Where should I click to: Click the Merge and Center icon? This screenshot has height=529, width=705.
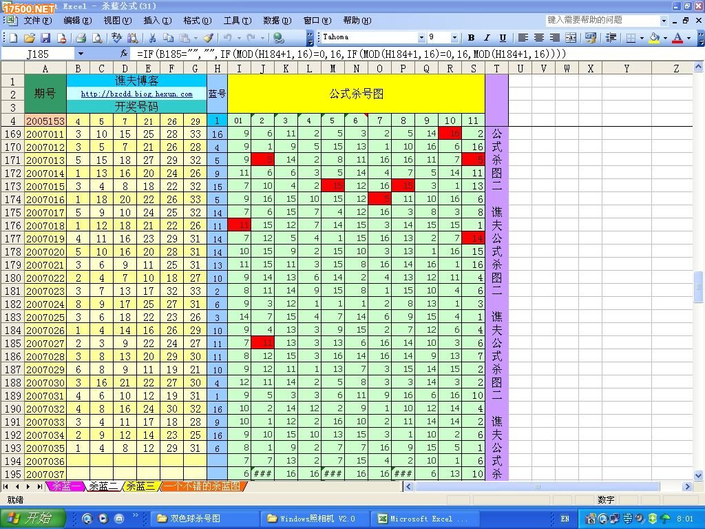pos(571,38)
